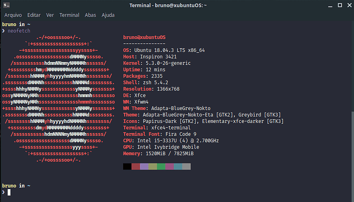The image size is (354, 202).
Task: Click the red color block
Action: [135, 167]
